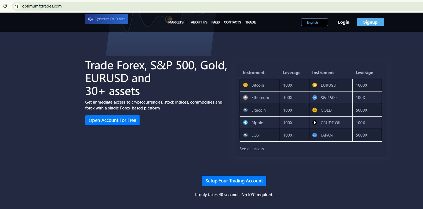This screenshot has width=423, height=209.
Task: Click the 100X leverage value for Ripple
Action: point(288,123)
